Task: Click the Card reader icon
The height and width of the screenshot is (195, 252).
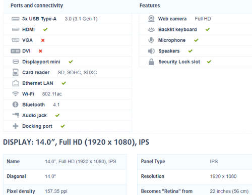Action: pos(16,72)
